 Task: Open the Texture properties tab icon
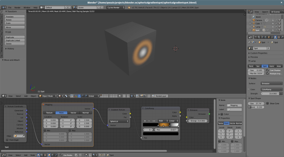279,37
